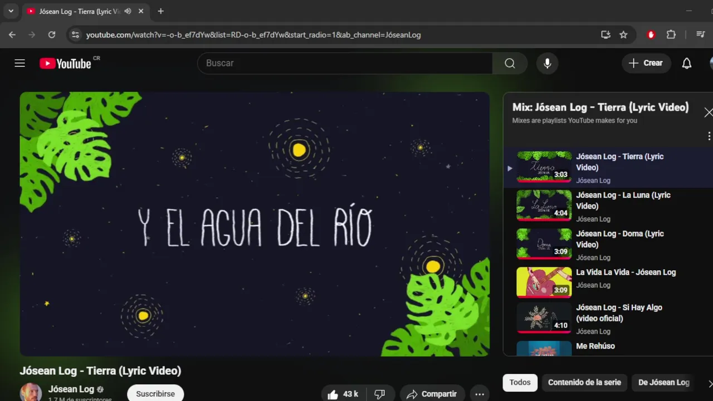713x401 pixels.
Task: Open the notifications bell
Action: coord(687,63)
